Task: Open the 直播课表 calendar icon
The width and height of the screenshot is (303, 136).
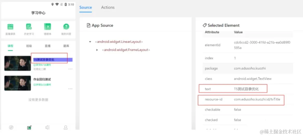Action: pos(10,27)
